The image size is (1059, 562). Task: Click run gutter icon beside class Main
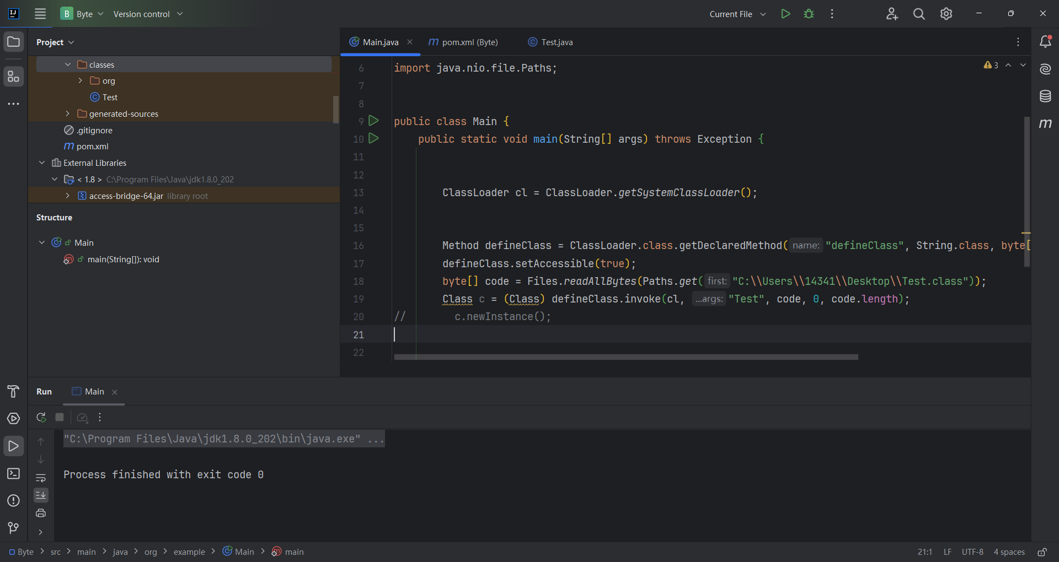[374, 120]
